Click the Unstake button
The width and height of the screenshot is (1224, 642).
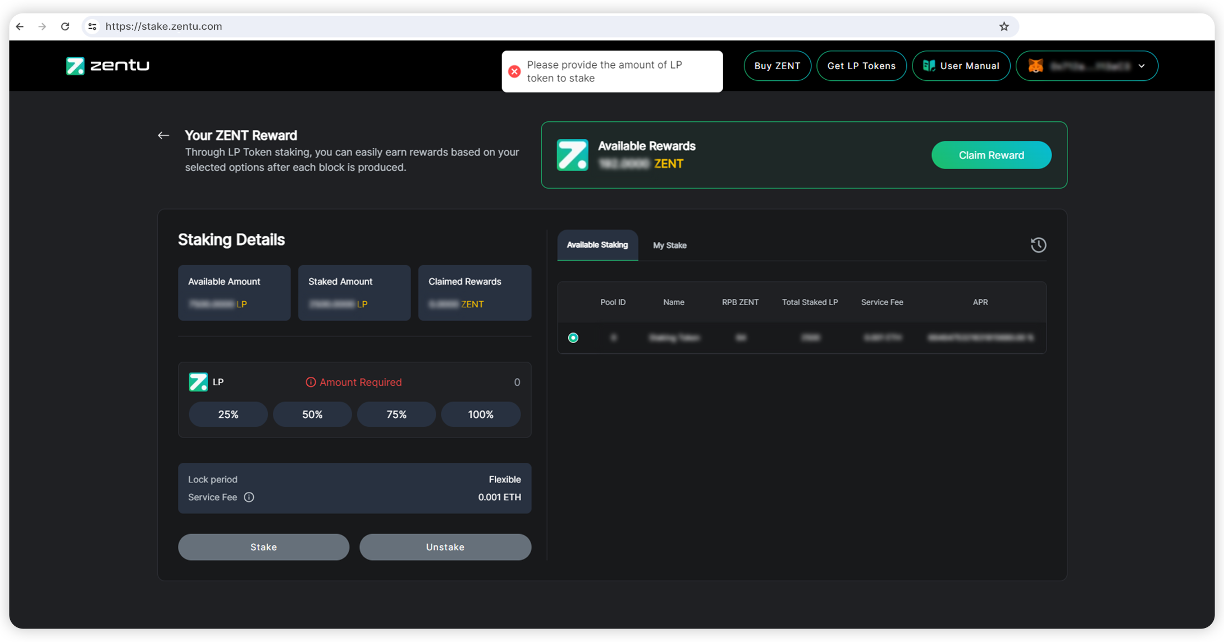445,547
